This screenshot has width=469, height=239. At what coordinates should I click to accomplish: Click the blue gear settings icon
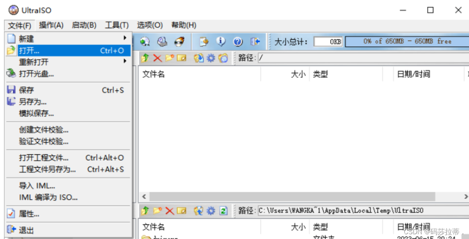210,58
